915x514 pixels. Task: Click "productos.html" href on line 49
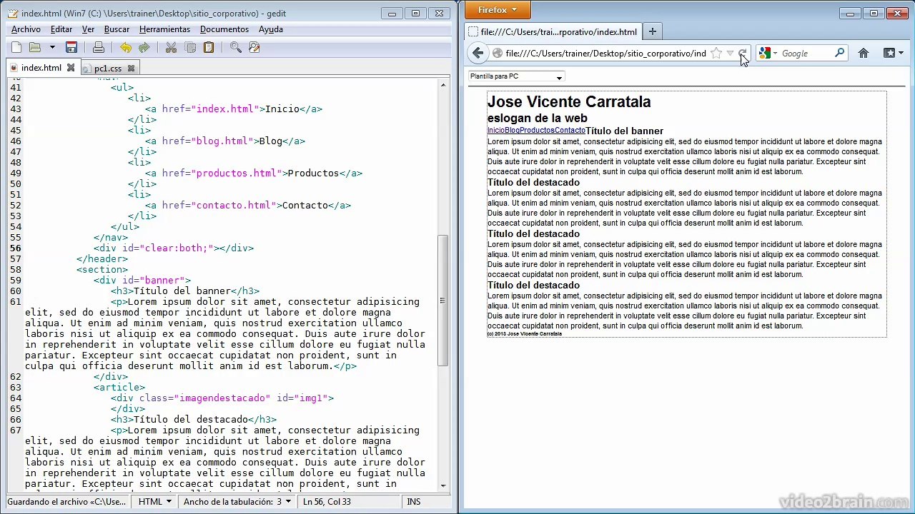(237, 173)
